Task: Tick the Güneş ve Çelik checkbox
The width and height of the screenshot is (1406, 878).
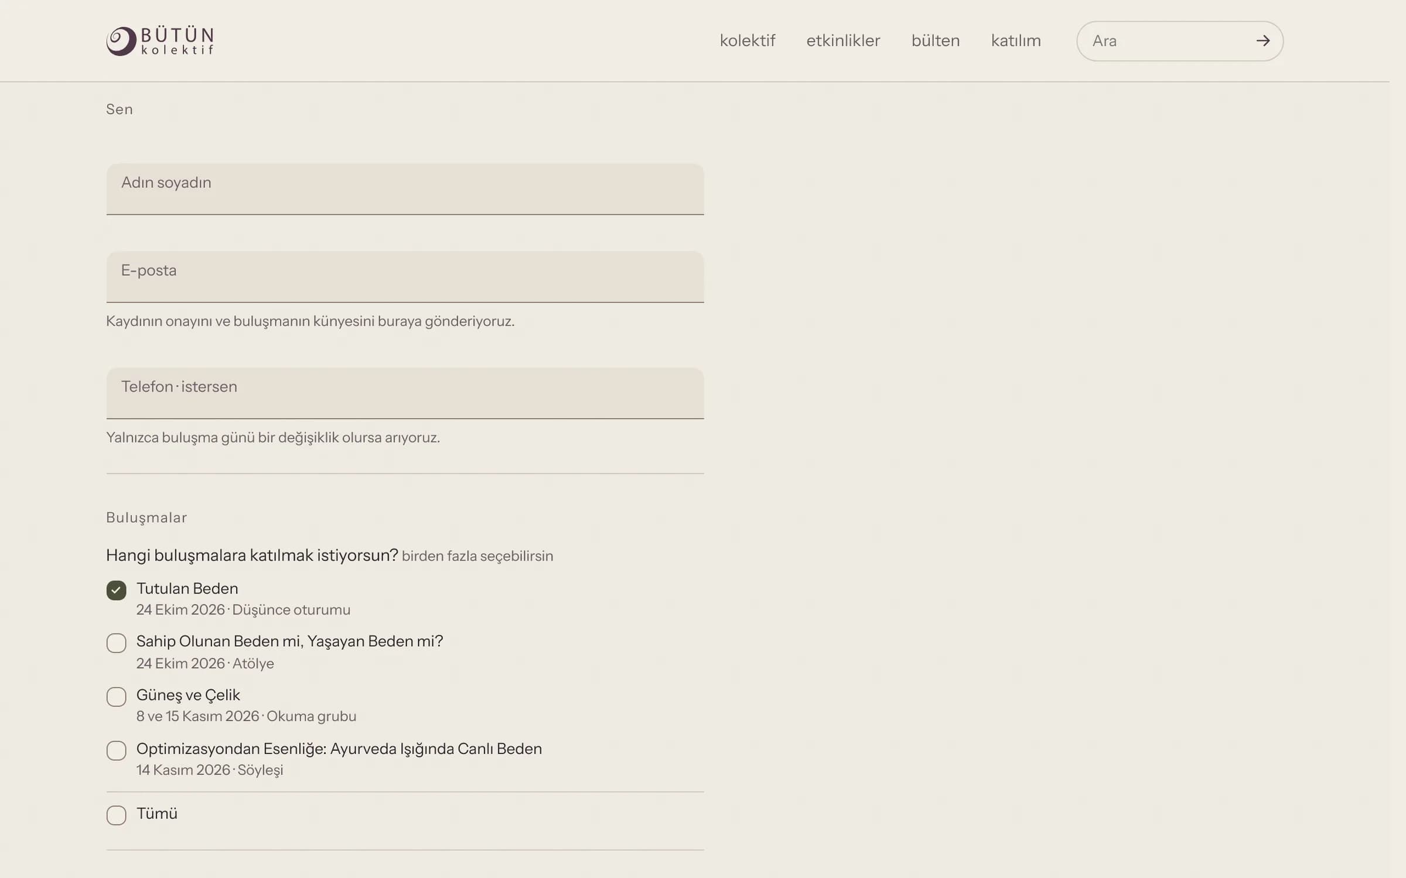Action: tap(116, 697)
